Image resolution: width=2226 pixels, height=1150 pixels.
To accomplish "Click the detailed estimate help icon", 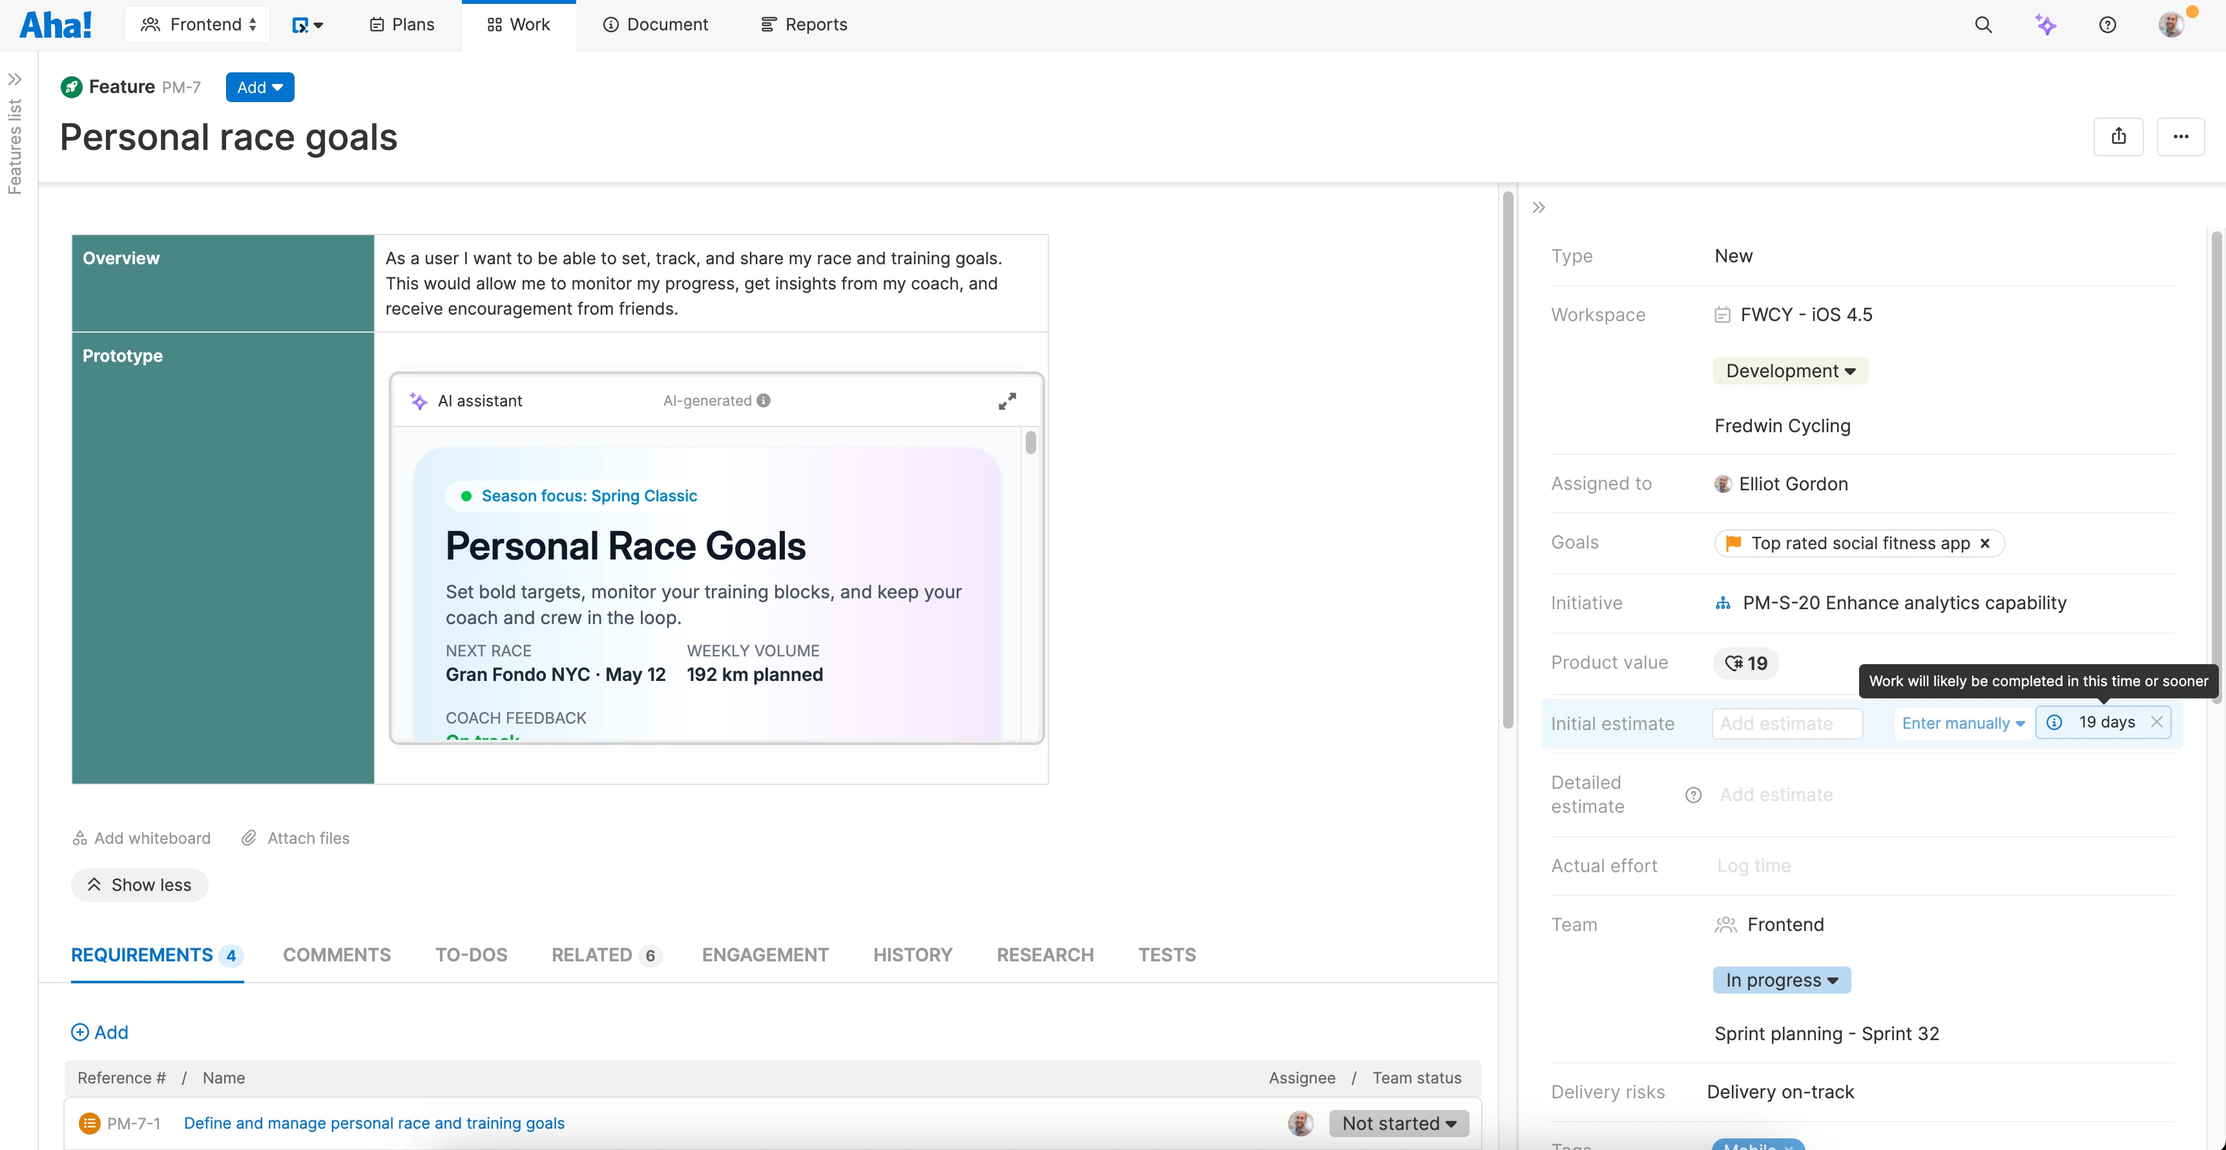I will pyautogui.click(x=1693, y=795).
